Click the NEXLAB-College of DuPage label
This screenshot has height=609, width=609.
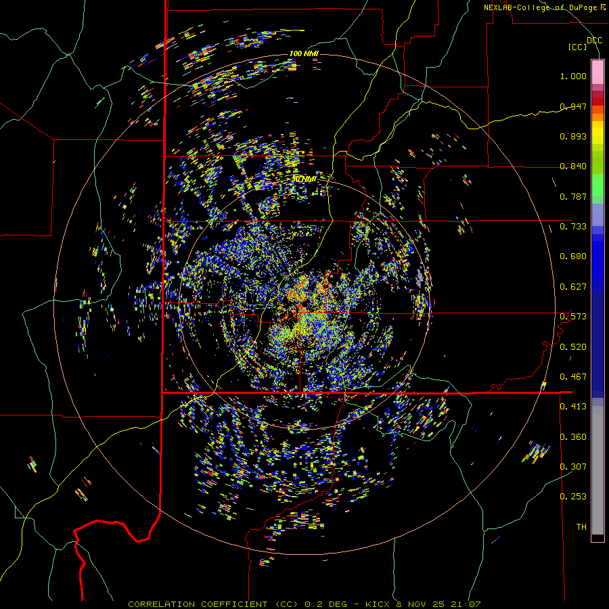[x=544, y=7]
